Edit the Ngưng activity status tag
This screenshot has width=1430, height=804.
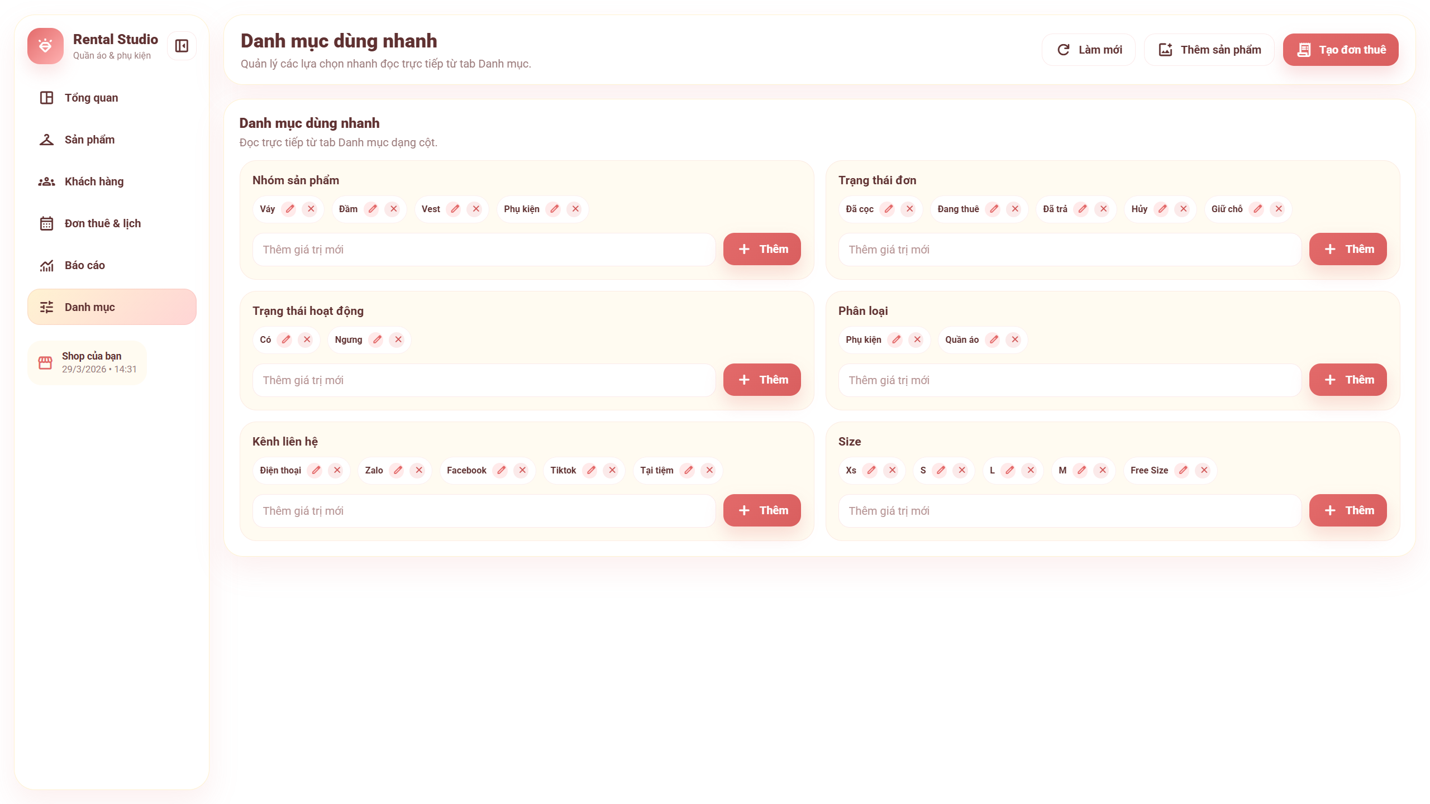click(377, 339)
